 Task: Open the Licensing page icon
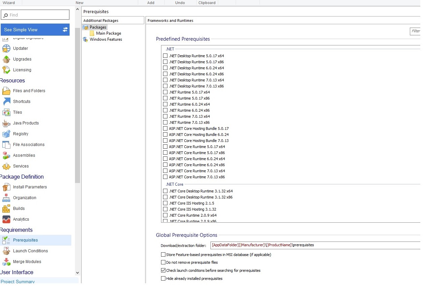tap(6, 70)
